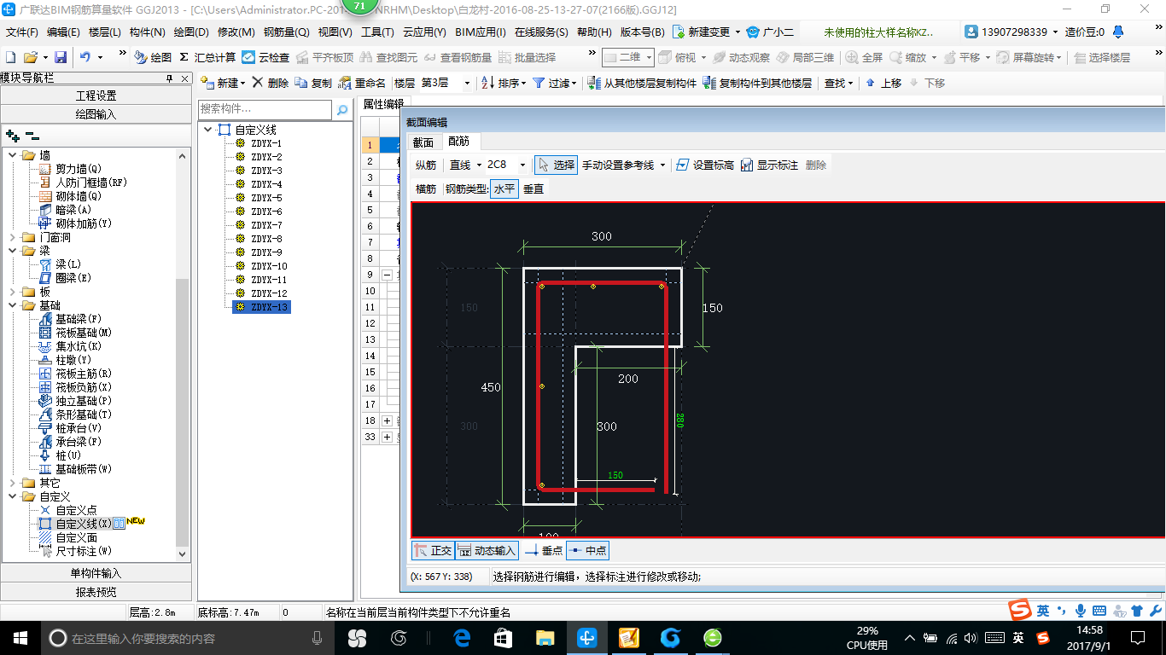
Task: Click 新建 to create a component
Action: [222, 83]
